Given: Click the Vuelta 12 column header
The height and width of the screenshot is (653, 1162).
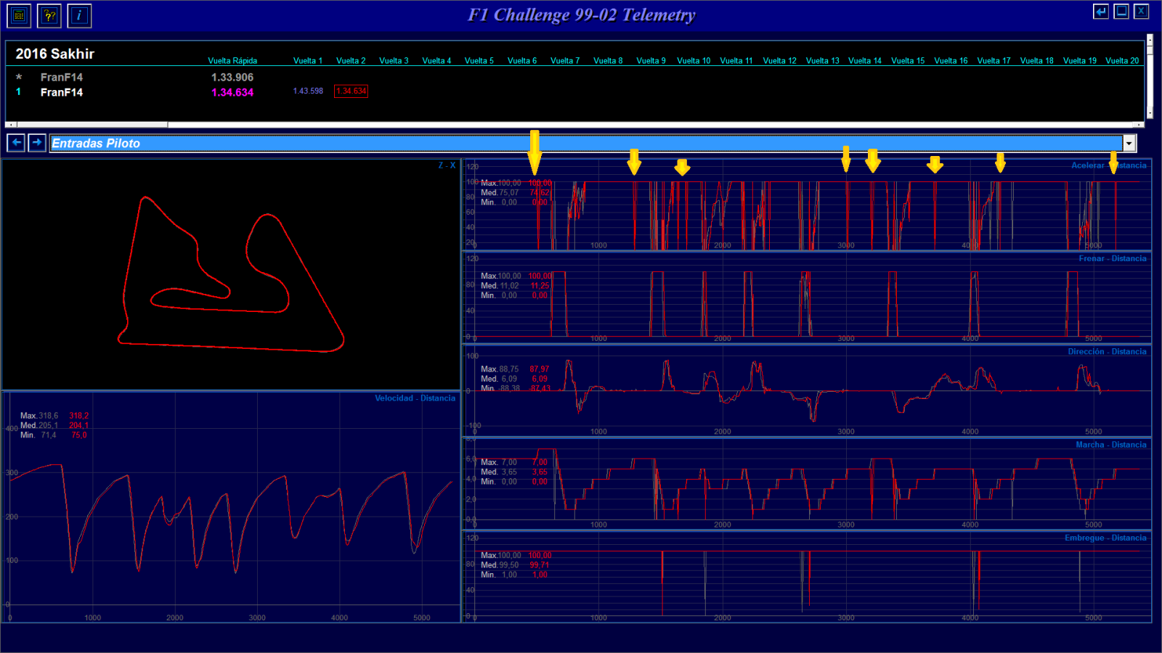Looking at the screenshot, I should [x=779, y=61].
